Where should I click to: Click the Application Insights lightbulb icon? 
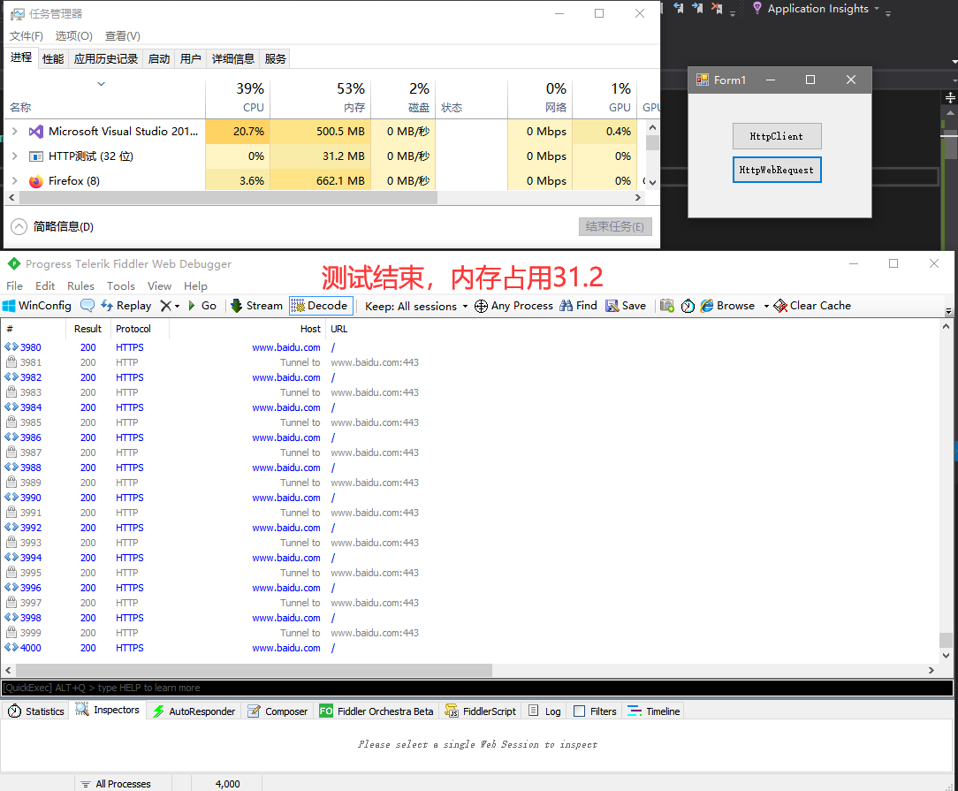point(757,8)
